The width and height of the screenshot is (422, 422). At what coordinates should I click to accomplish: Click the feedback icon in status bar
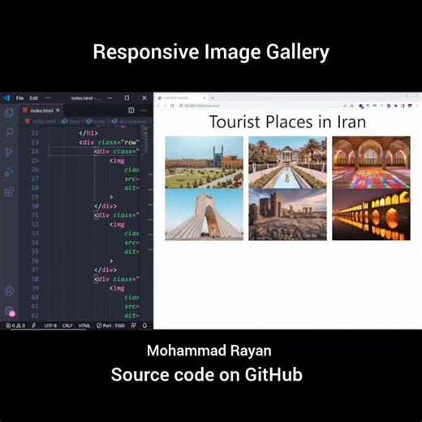tap(133, 325)
